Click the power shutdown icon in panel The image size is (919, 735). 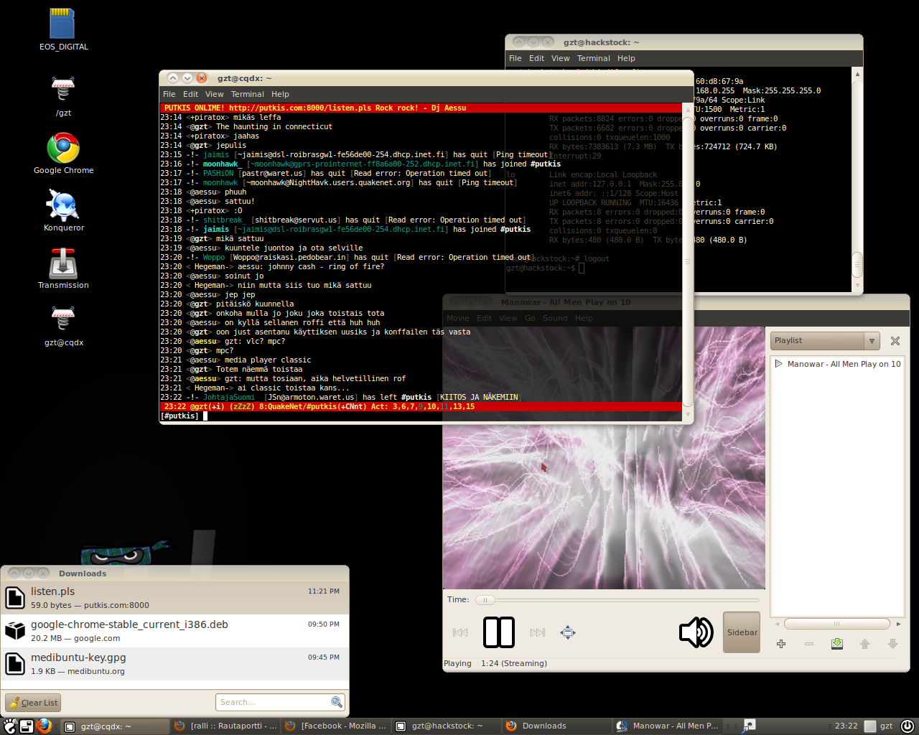[x=907, y=726]
